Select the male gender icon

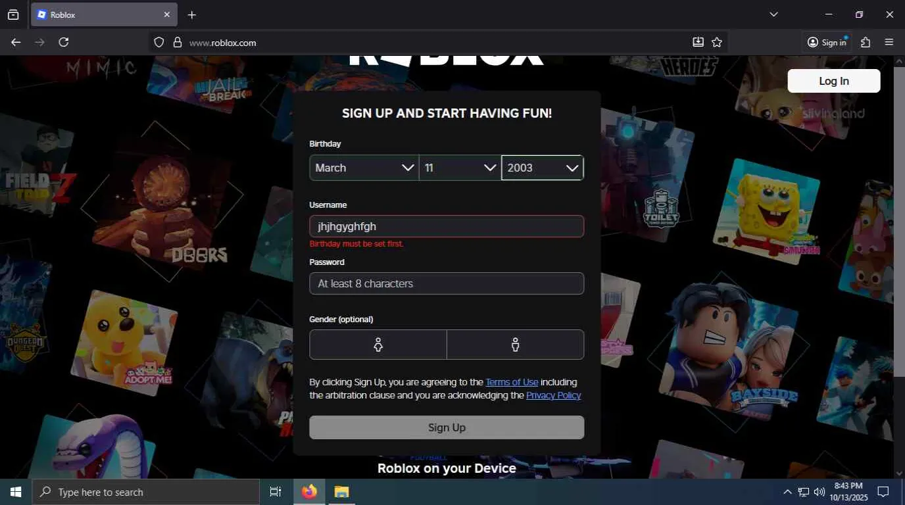coord(516,345)
